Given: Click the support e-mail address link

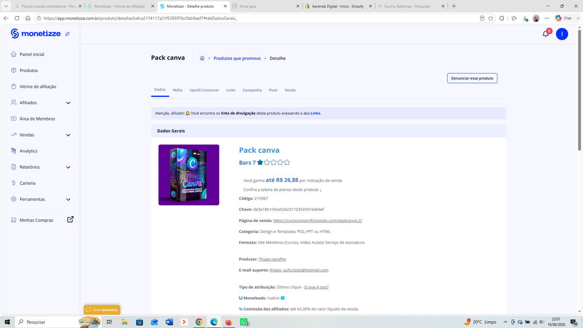Looking at the screenshot, I should (x=299, y=270).
